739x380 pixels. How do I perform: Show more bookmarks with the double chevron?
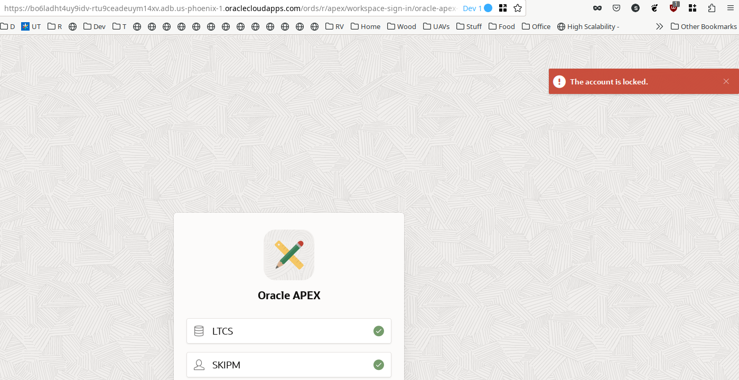click(659, 26)
